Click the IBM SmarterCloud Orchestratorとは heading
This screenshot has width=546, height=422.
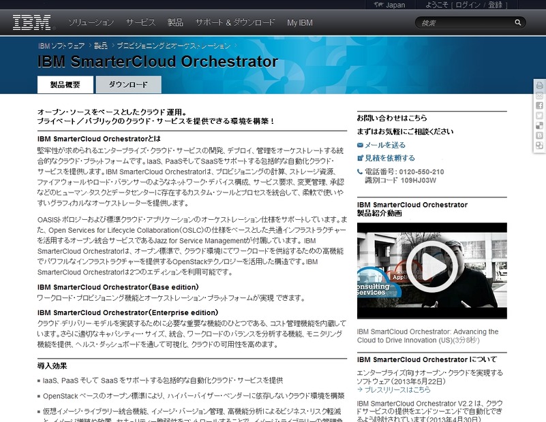(99, 139)
